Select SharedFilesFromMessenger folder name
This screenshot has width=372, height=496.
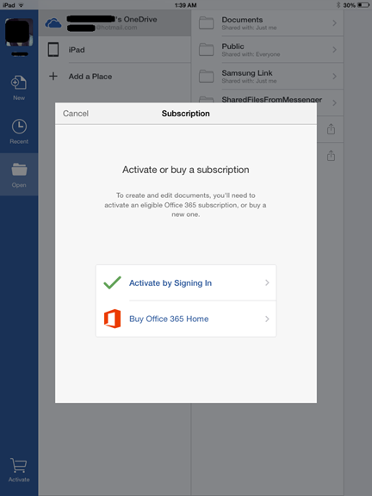click(272, 99)
